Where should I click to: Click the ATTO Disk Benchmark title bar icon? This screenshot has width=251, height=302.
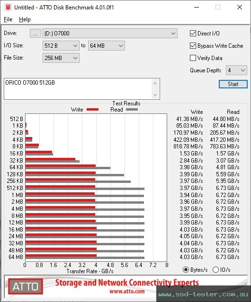pyautogui.click(x=8, y=7)
